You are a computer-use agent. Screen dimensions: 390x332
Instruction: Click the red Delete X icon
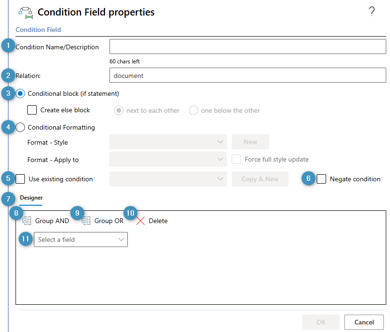(140, 221)
